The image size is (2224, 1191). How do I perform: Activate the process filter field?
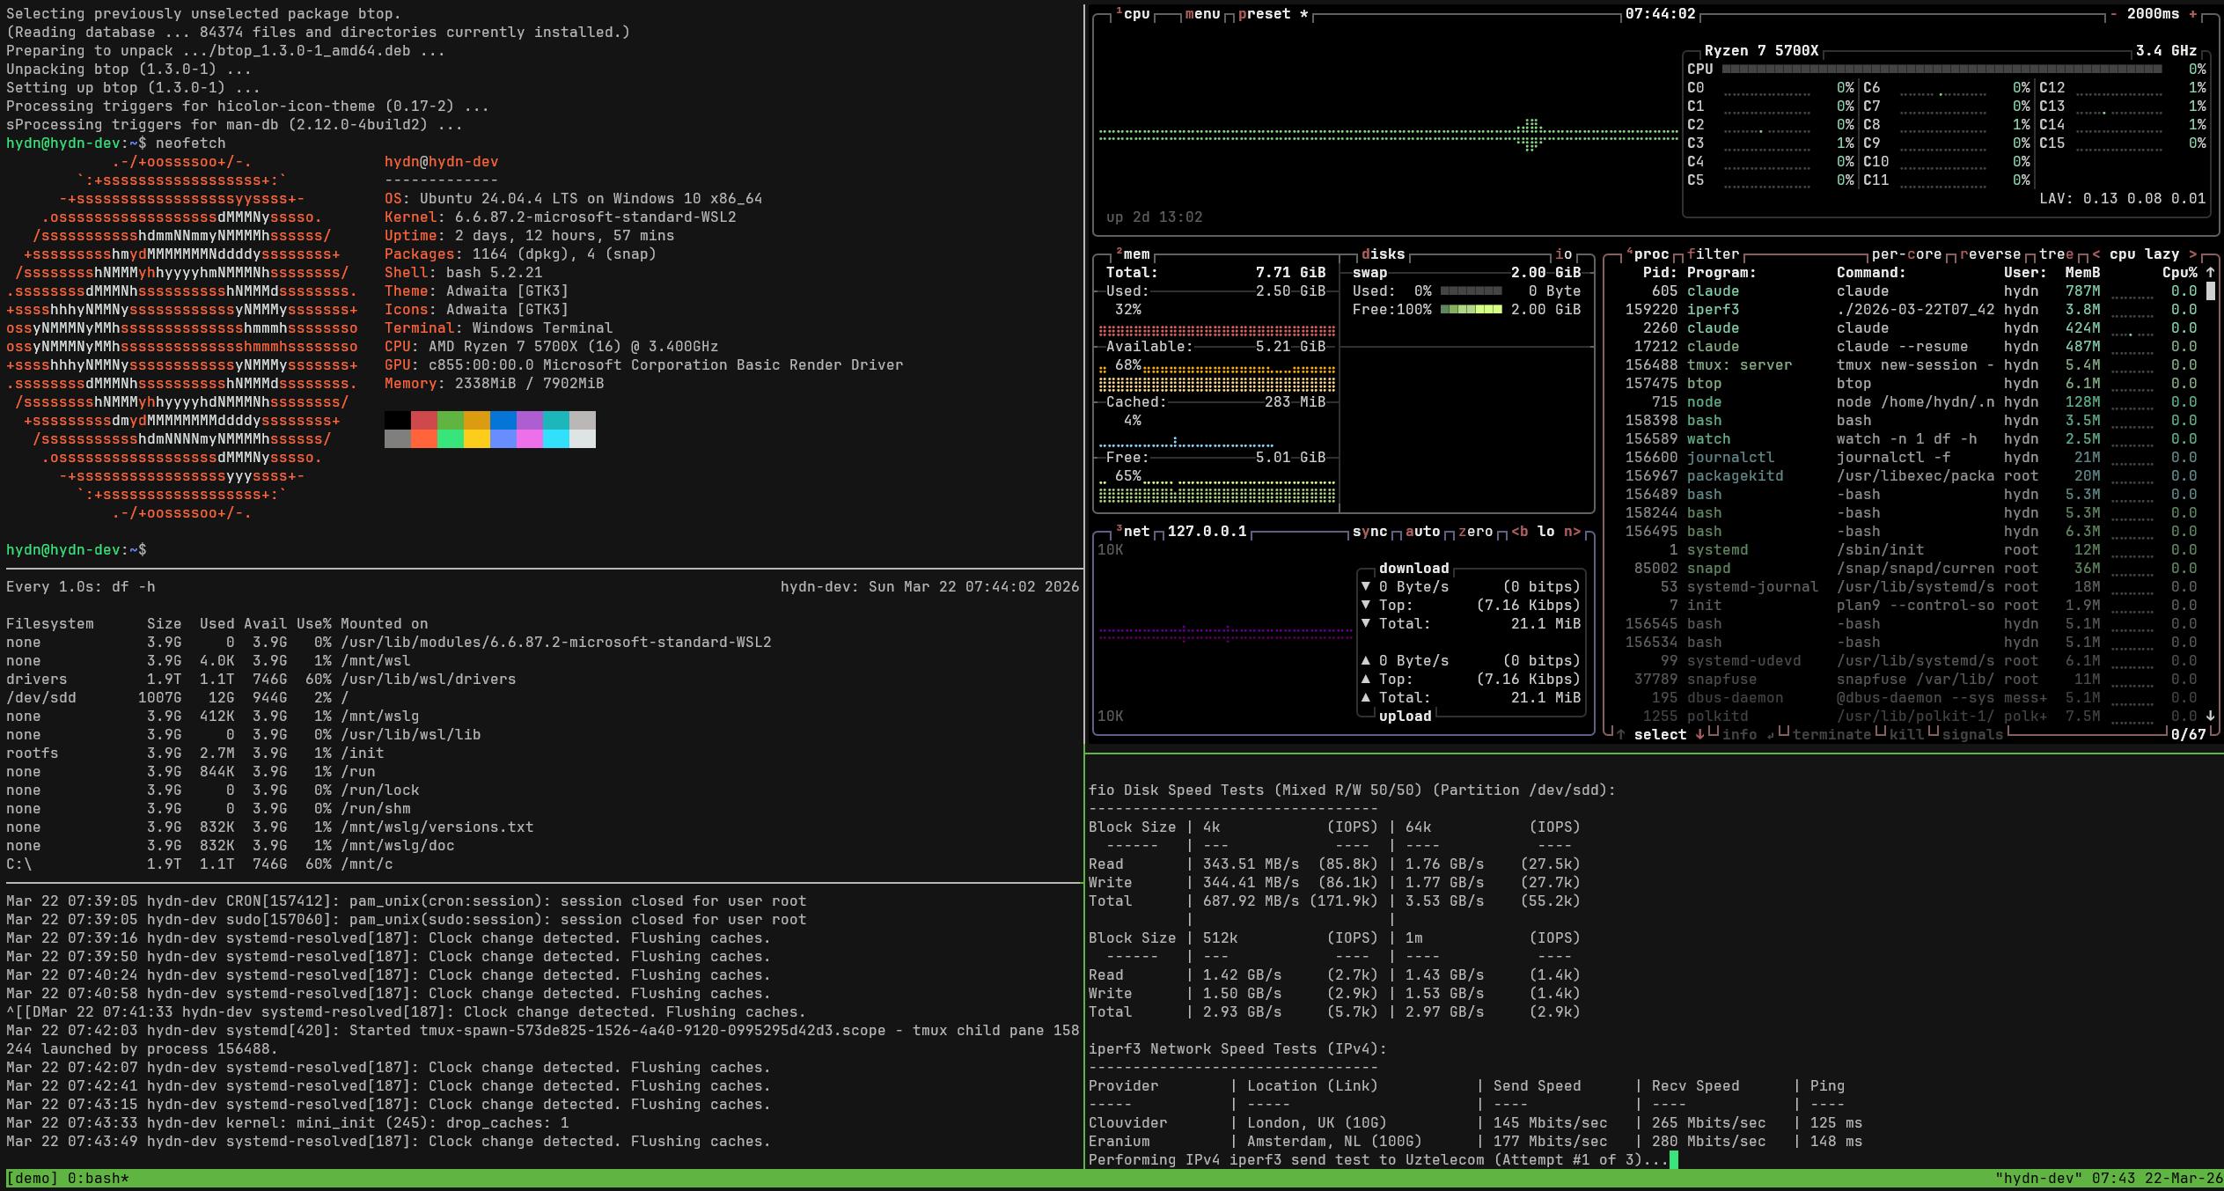[1713, 254]
